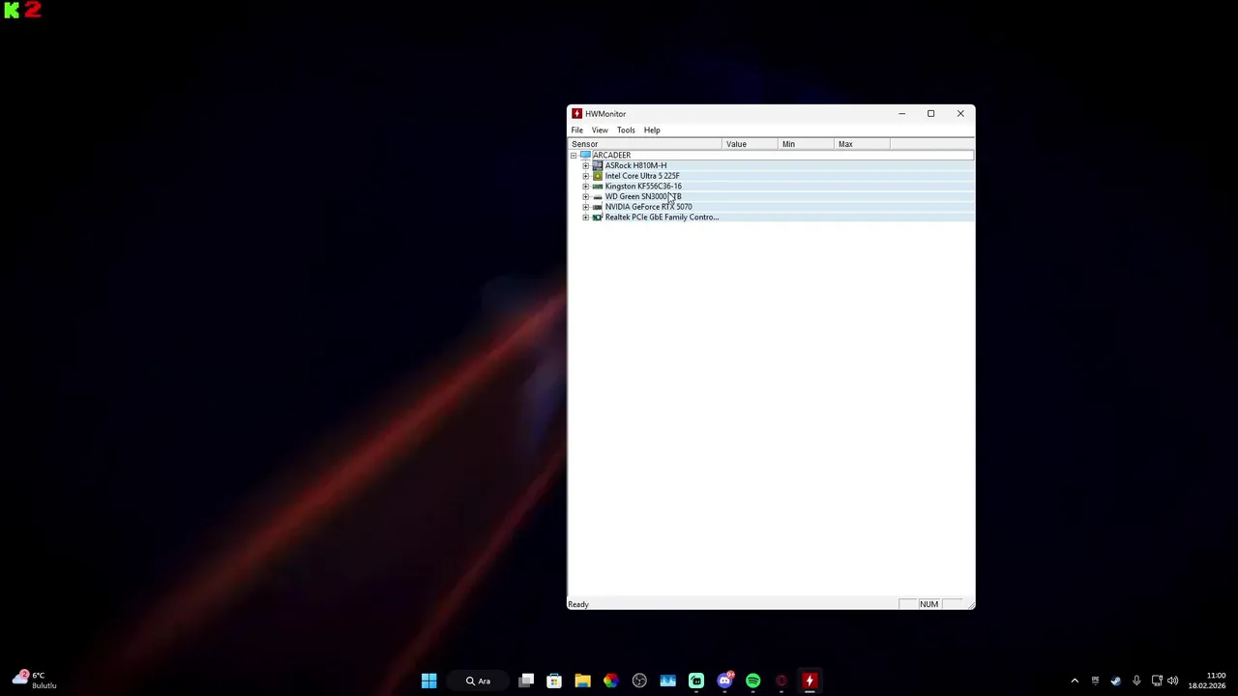
Task: Click the volume speaker tray icon
Action: point(1172,681)
